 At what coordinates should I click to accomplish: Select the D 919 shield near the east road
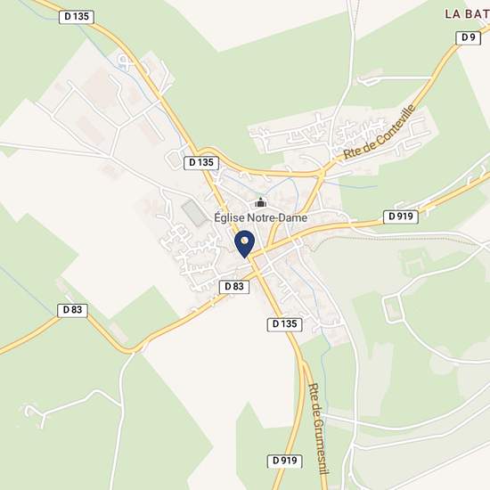click(401, 216)
